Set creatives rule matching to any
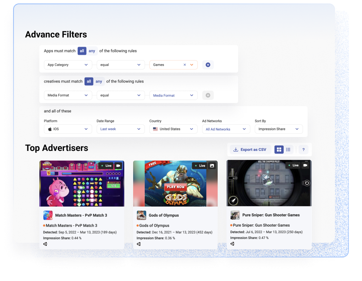 [x=99, y=81]
